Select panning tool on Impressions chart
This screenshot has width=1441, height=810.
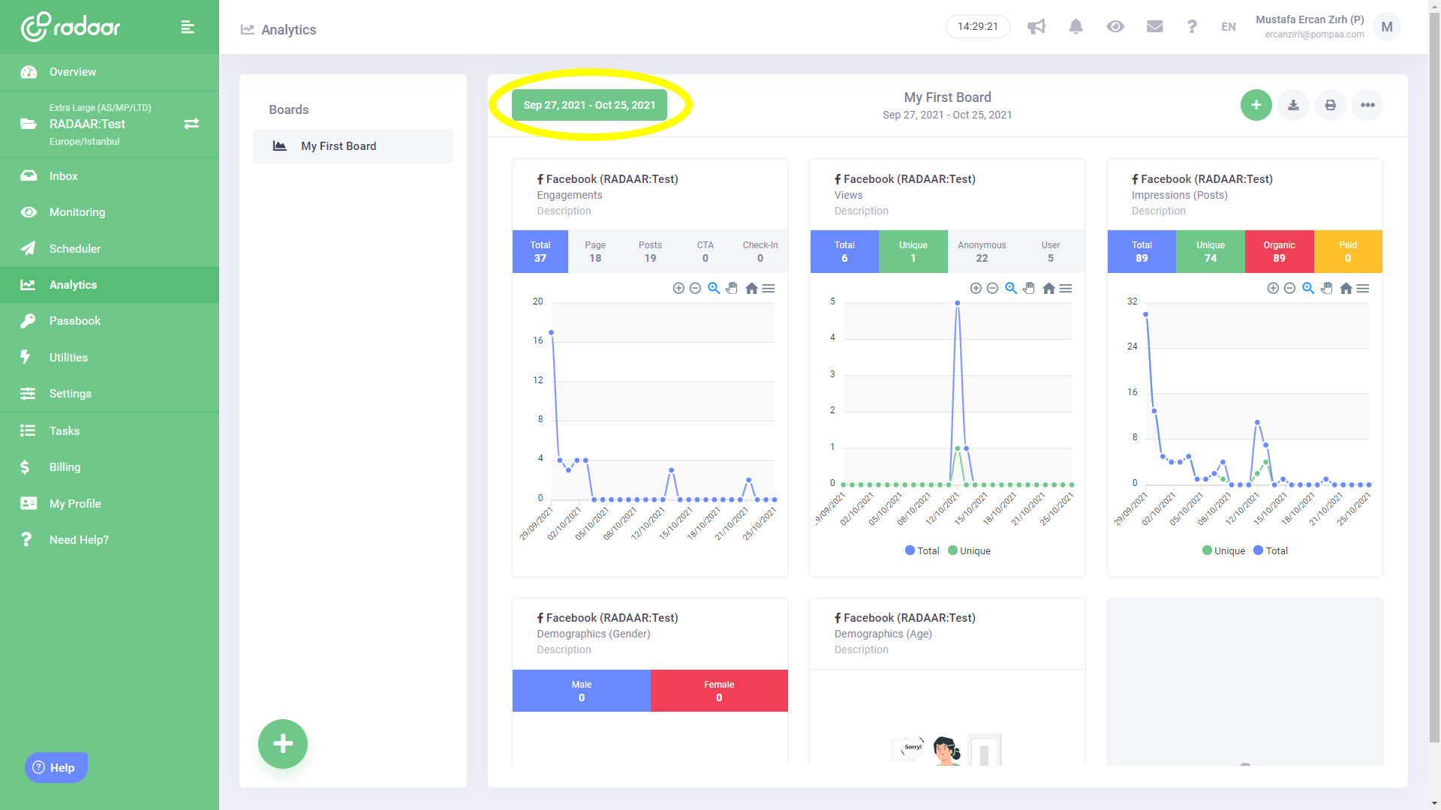[x=1327, y=289]
